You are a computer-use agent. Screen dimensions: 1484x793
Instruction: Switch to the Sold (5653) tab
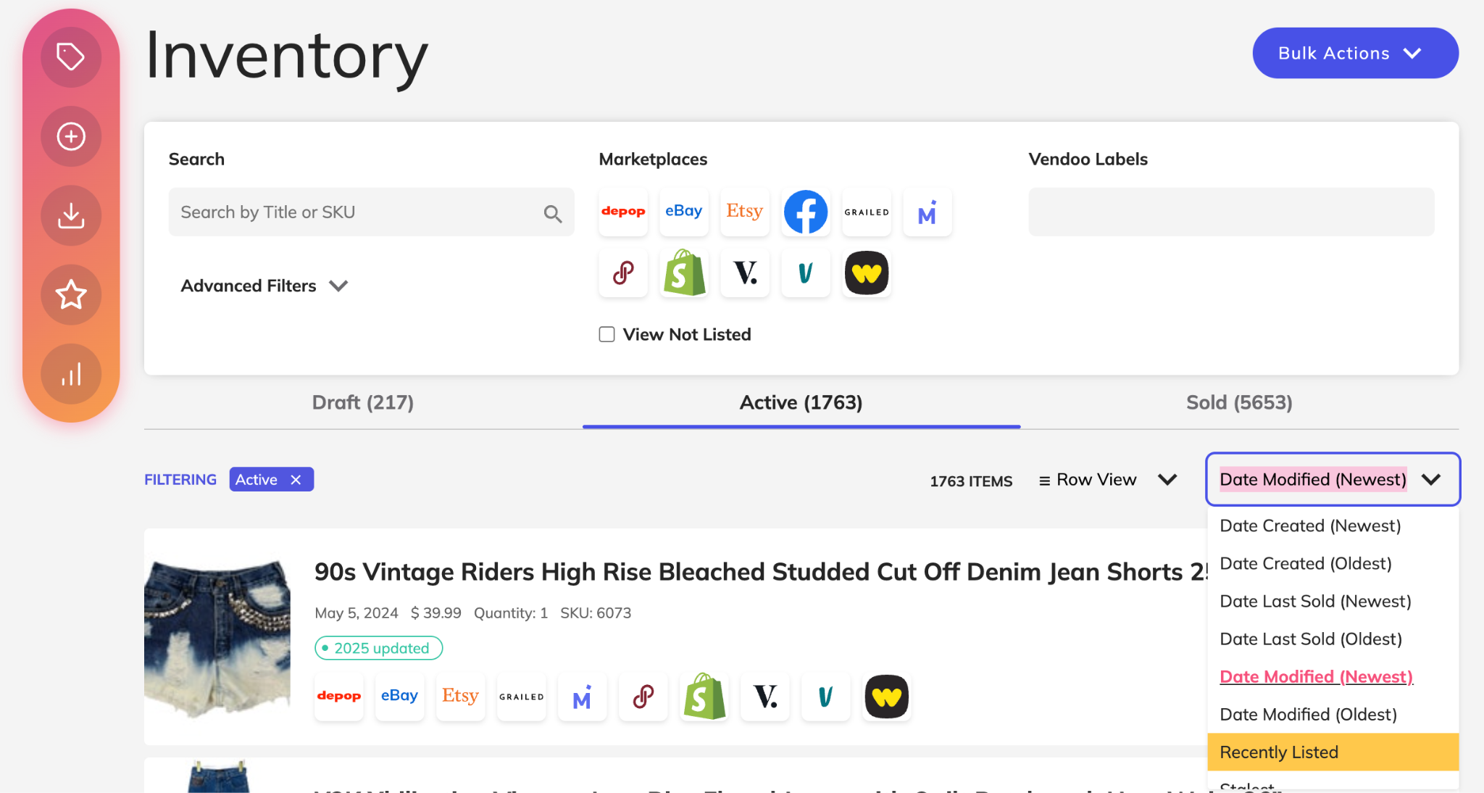point(1240,402)
